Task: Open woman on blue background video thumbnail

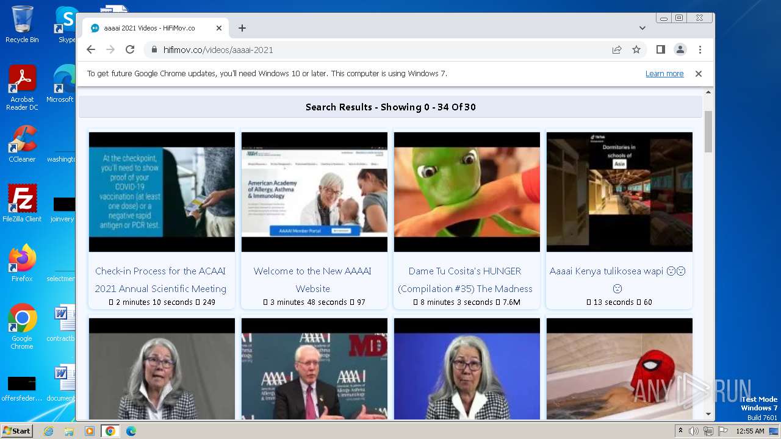Action: (x=467, y=369)
